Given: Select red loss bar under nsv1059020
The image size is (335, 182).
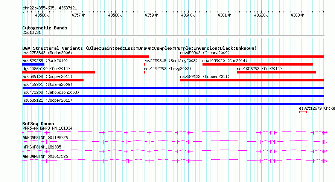Looking at the screenshot, I should pos(258,64).
